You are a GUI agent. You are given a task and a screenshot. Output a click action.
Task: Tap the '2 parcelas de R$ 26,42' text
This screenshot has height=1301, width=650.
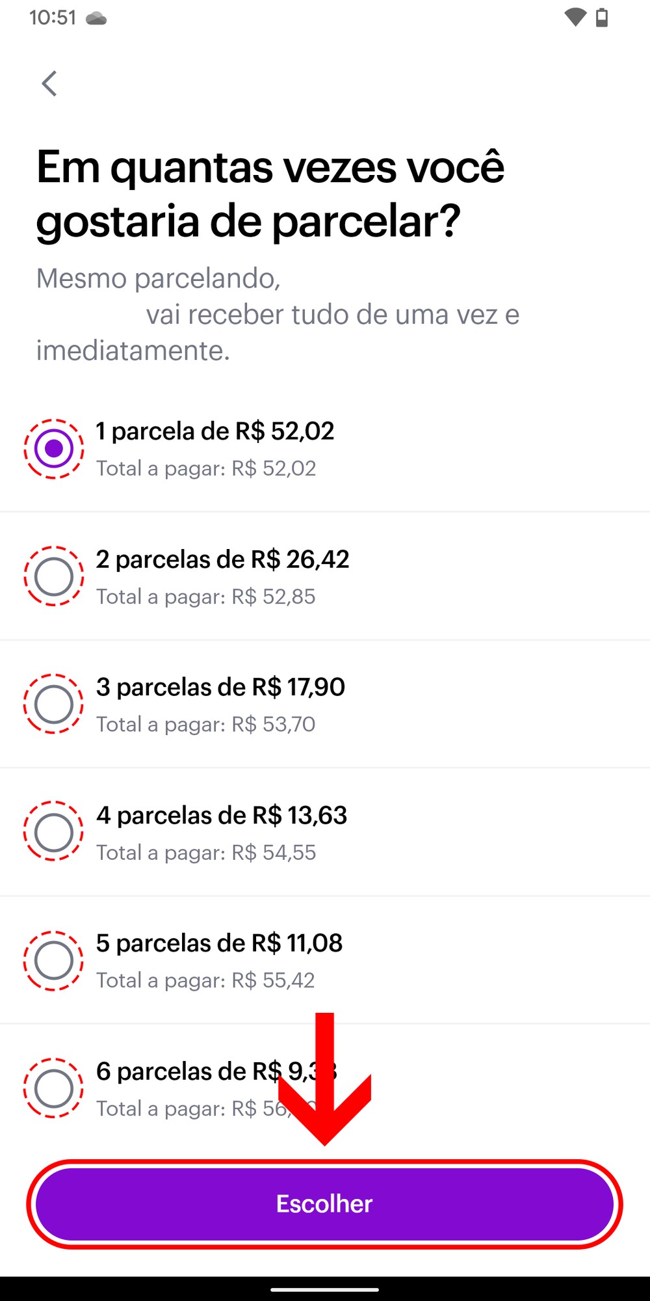(x=222, y=559)
